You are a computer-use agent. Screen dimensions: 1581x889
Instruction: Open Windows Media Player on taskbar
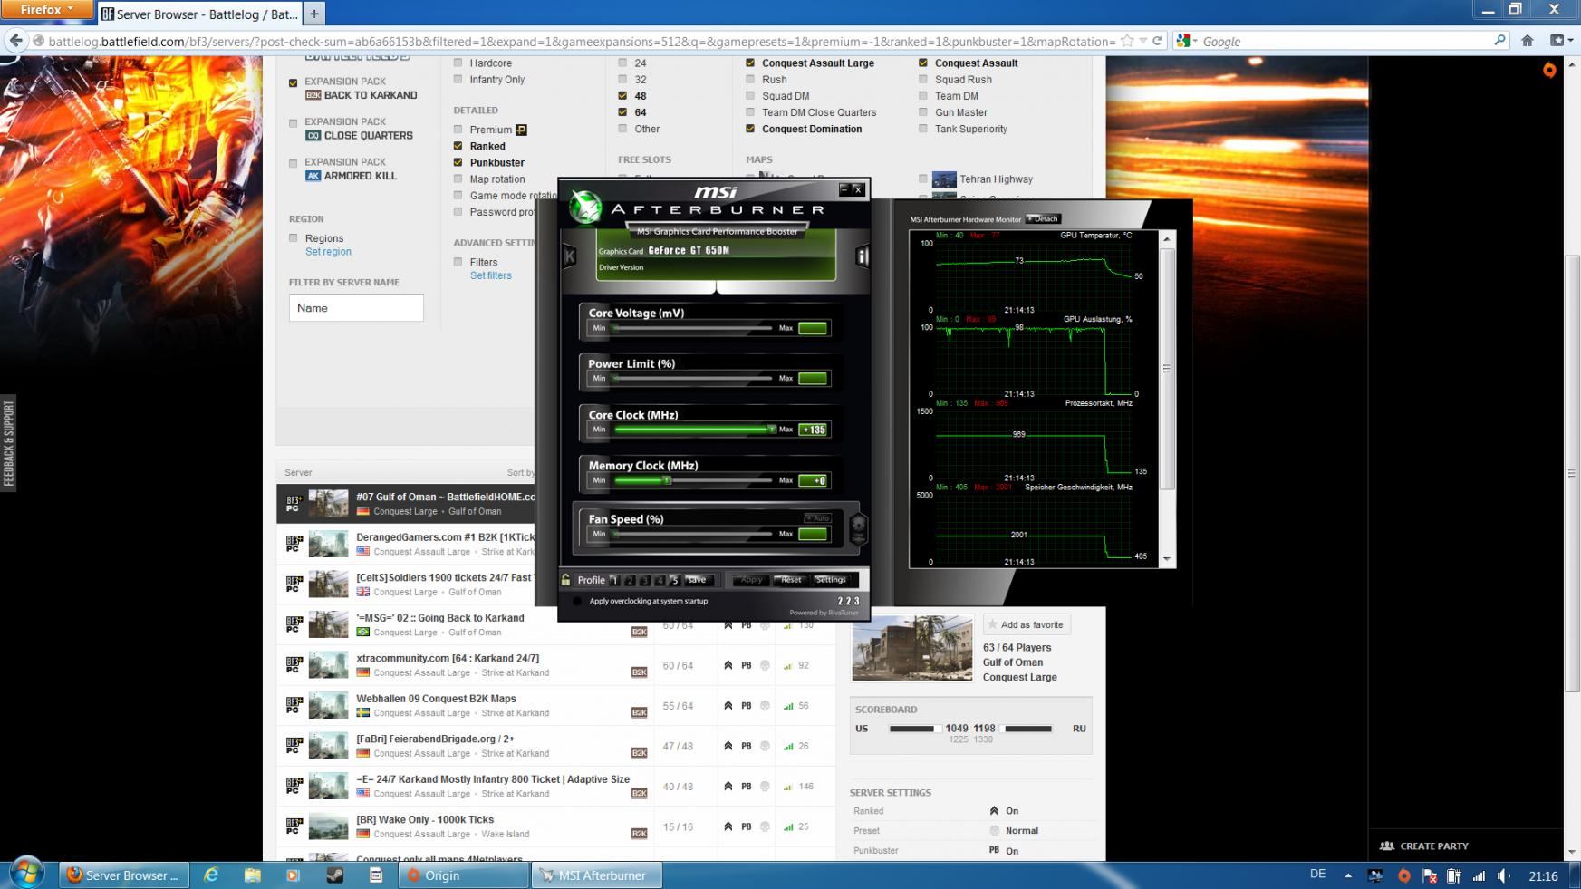coord(293,875)
